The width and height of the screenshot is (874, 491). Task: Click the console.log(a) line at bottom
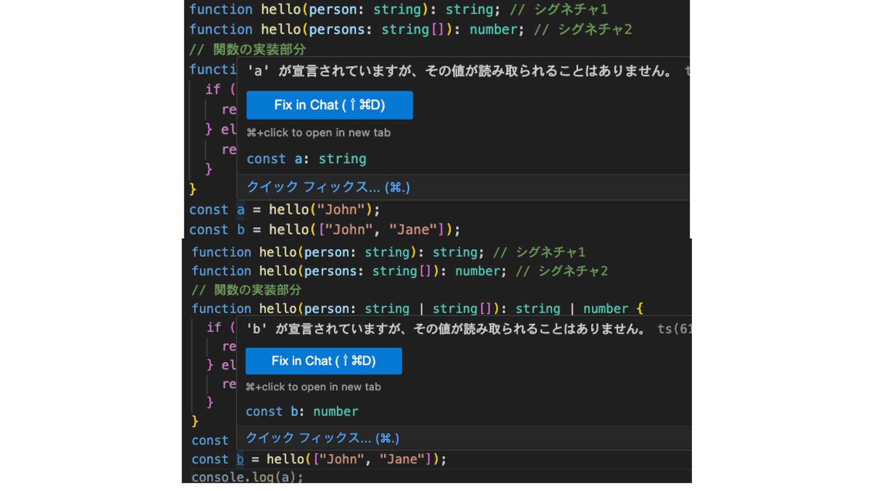247,477
